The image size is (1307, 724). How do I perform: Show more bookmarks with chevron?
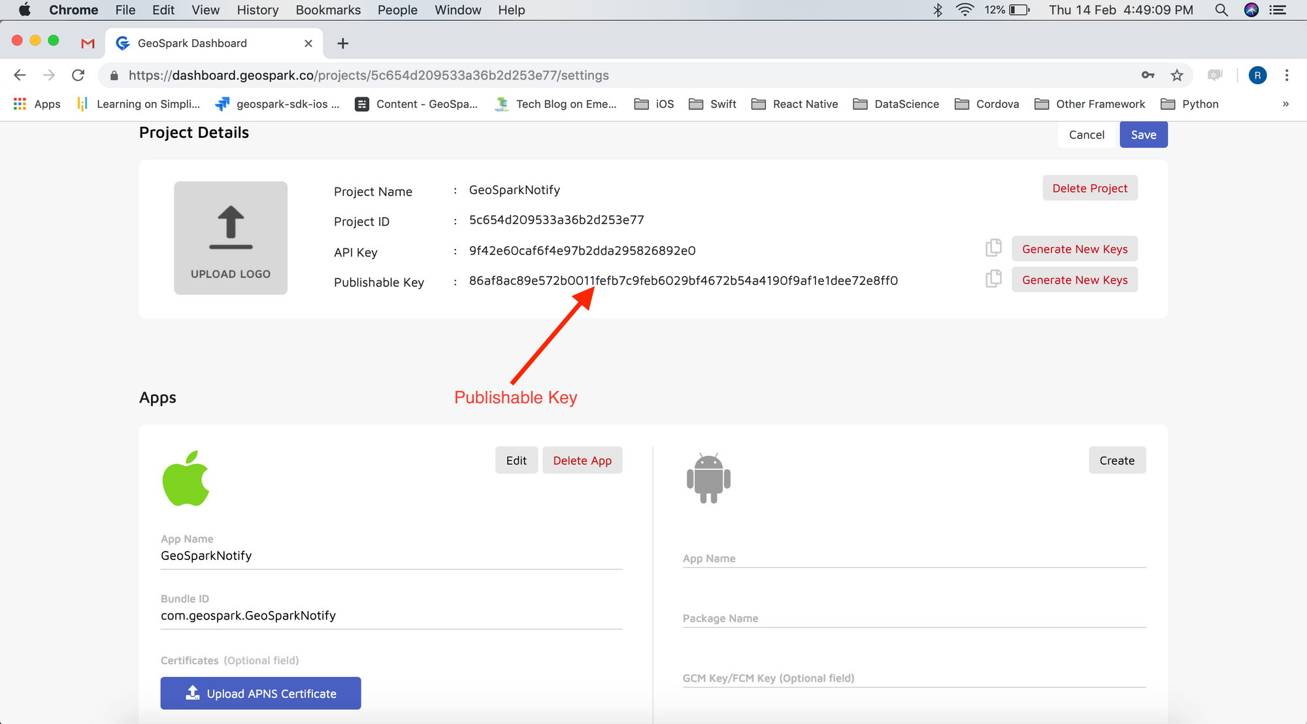1285,104
